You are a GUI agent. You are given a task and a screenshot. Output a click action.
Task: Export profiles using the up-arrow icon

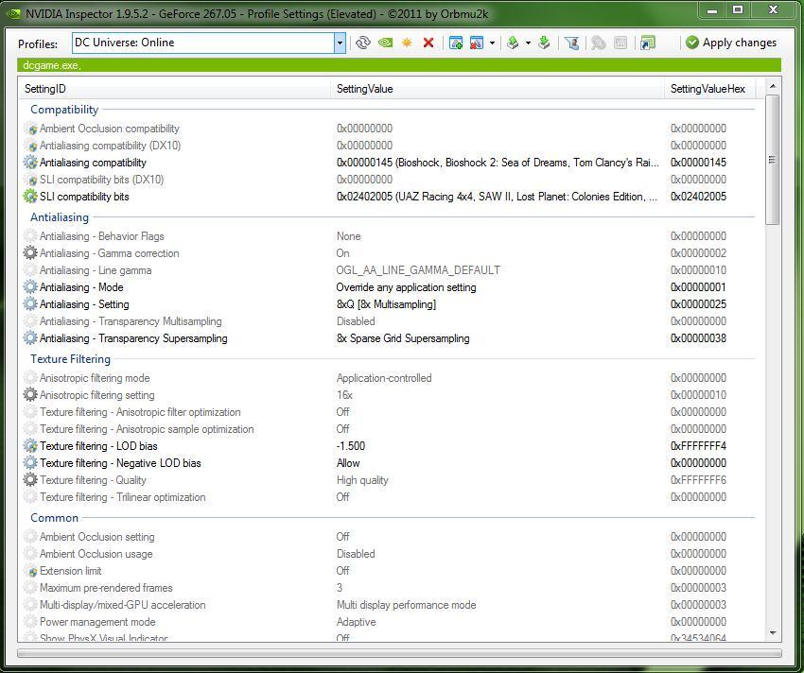tap(513, 43)
